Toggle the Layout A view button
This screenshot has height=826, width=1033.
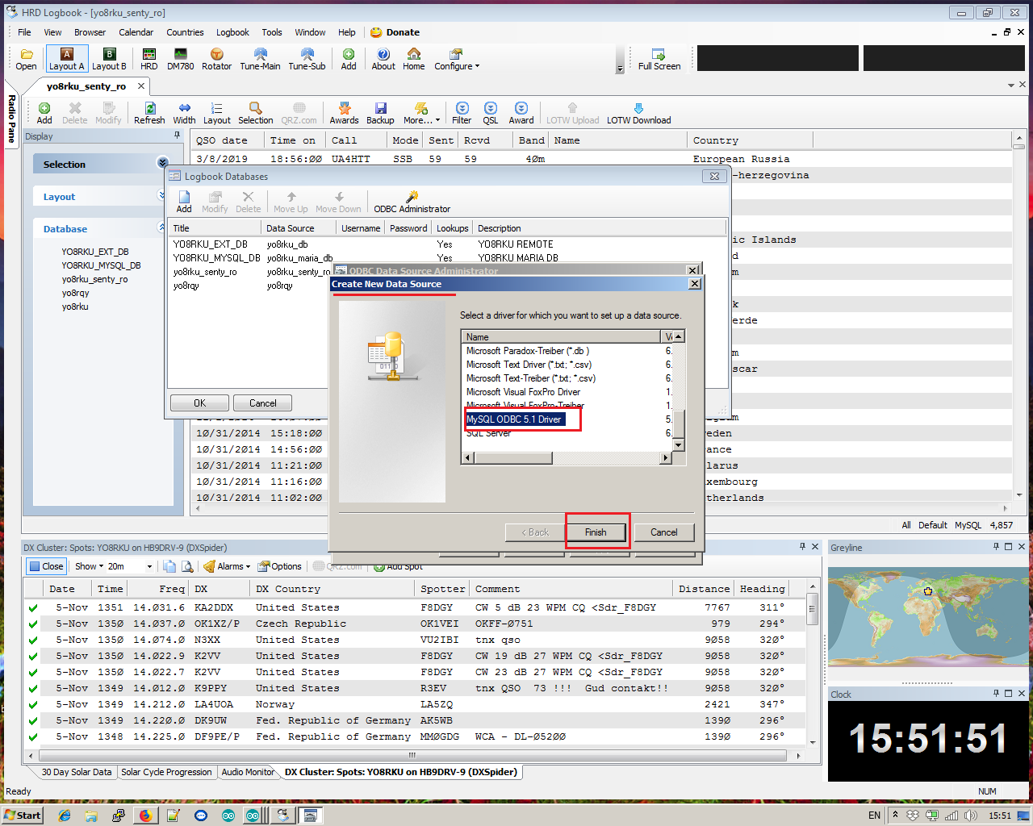click(66, 59)
